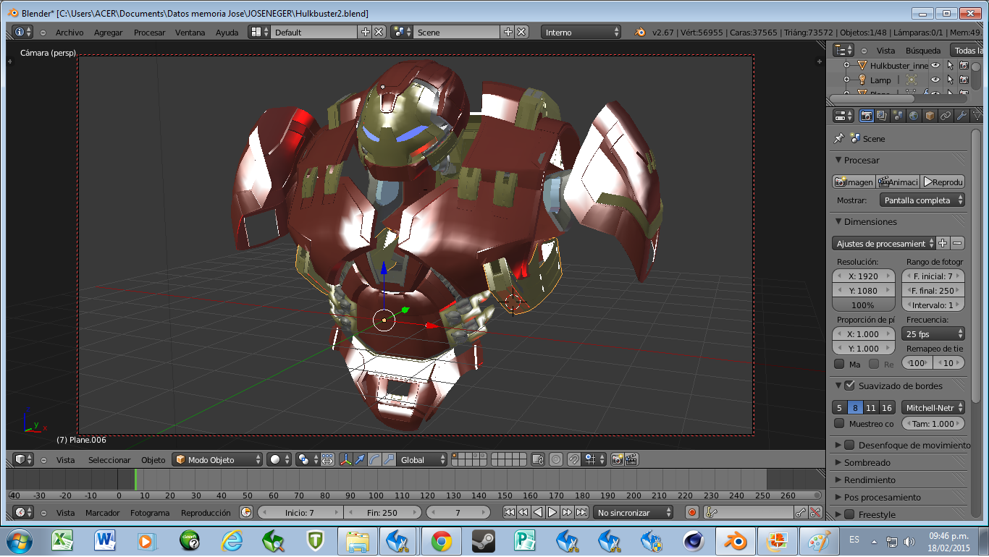Screen dimensions: 989x557
Task: Toggle the 3D manipulator axis icon
Action: coord(346,459)
